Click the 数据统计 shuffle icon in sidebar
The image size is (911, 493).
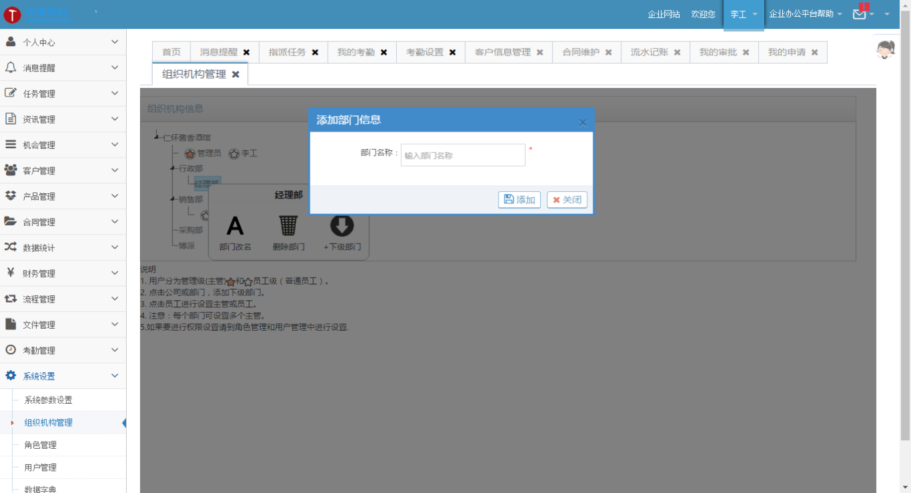pos(11,247)
